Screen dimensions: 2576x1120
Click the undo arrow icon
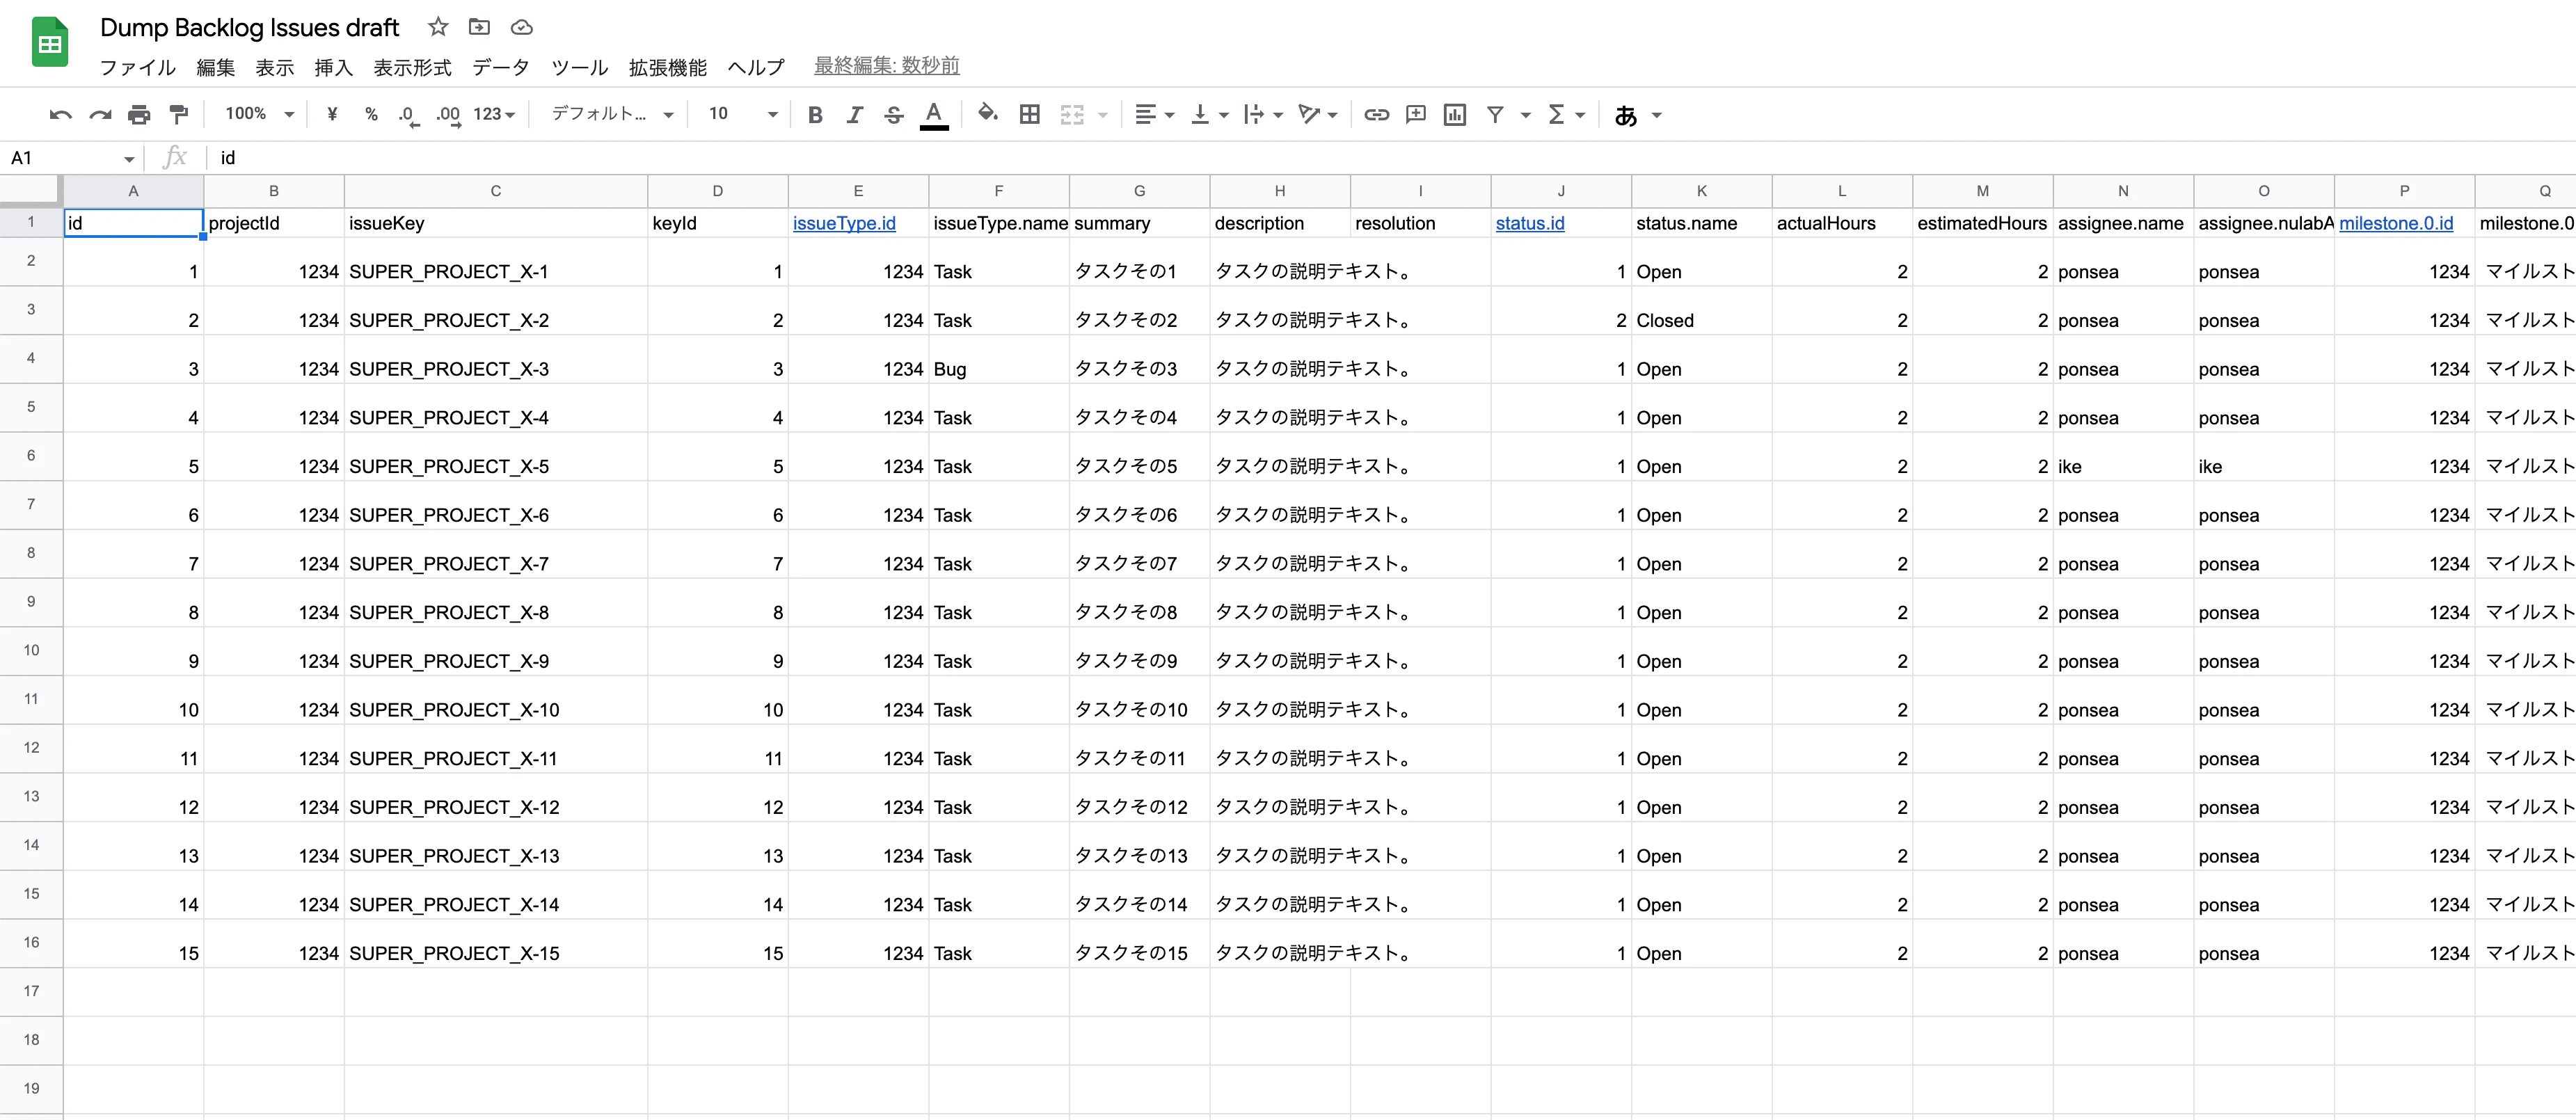coord(60,115)
